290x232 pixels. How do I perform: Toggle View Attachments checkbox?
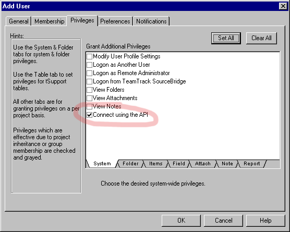coord(90,98)
